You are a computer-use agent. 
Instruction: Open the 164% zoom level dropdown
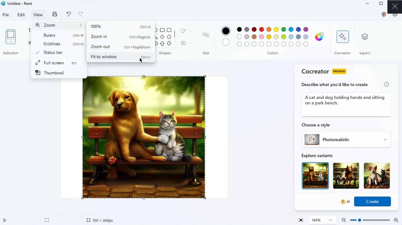322,220
